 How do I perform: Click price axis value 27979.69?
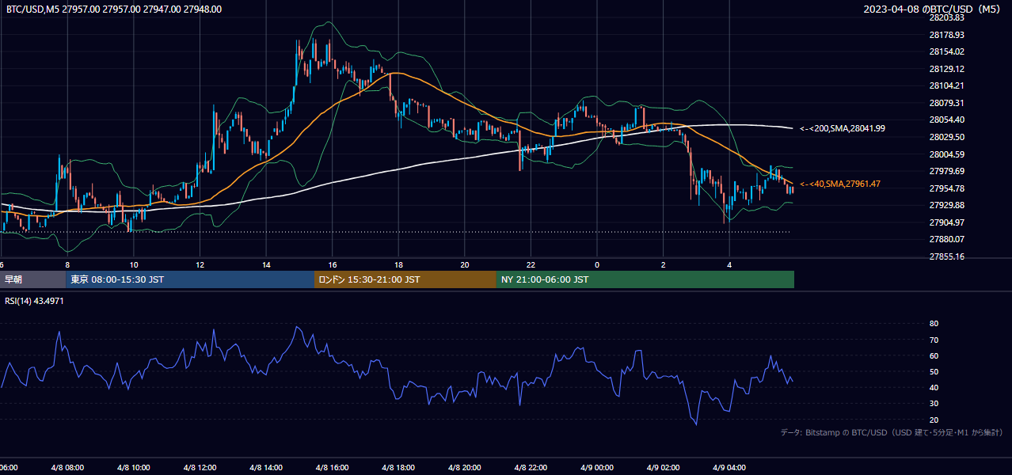point(946,171)
